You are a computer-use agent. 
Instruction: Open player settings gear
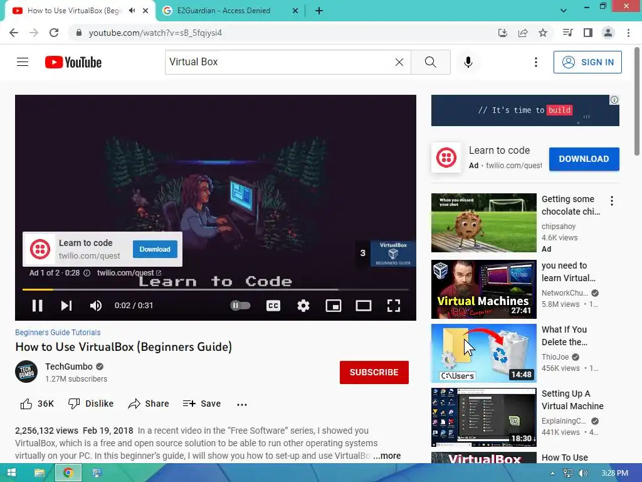coord(303,306)
